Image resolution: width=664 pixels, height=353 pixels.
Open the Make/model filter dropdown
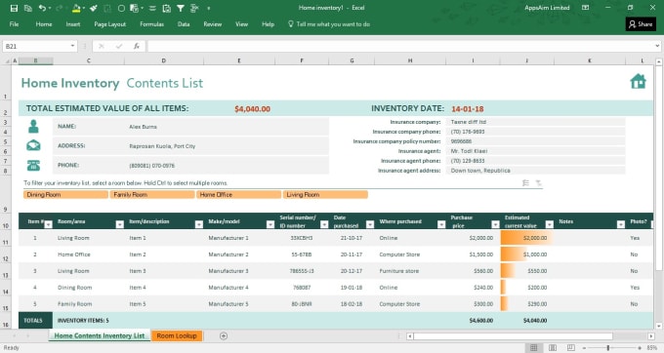click(x=270, y=224)
